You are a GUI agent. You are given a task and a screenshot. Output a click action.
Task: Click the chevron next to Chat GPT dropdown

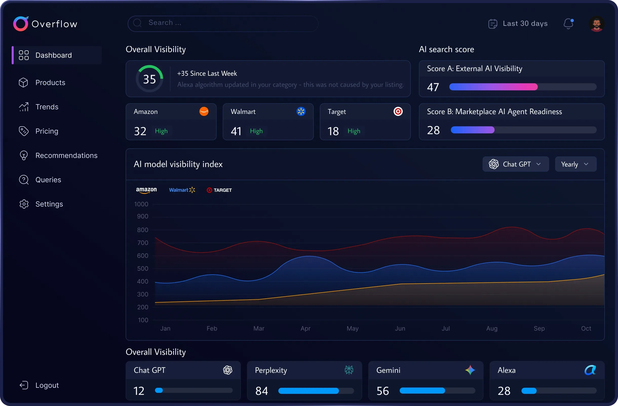click(x=538, y=164)
